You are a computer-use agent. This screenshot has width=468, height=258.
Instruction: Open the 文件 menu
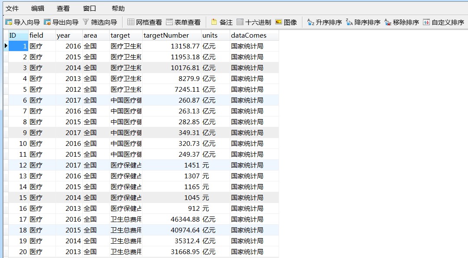click(12, 8)
